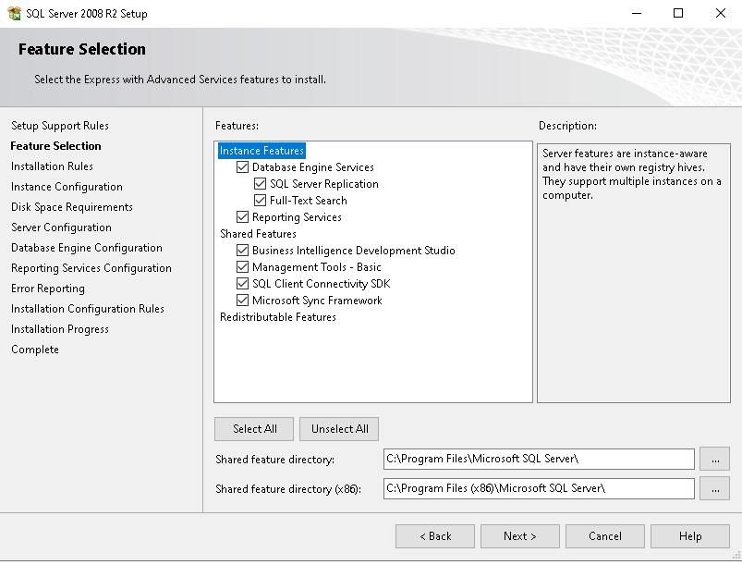Screen dimensions: 742x565
Task: Close the SQL Server 2008 R2 Setup window
Action: (720, 13)
